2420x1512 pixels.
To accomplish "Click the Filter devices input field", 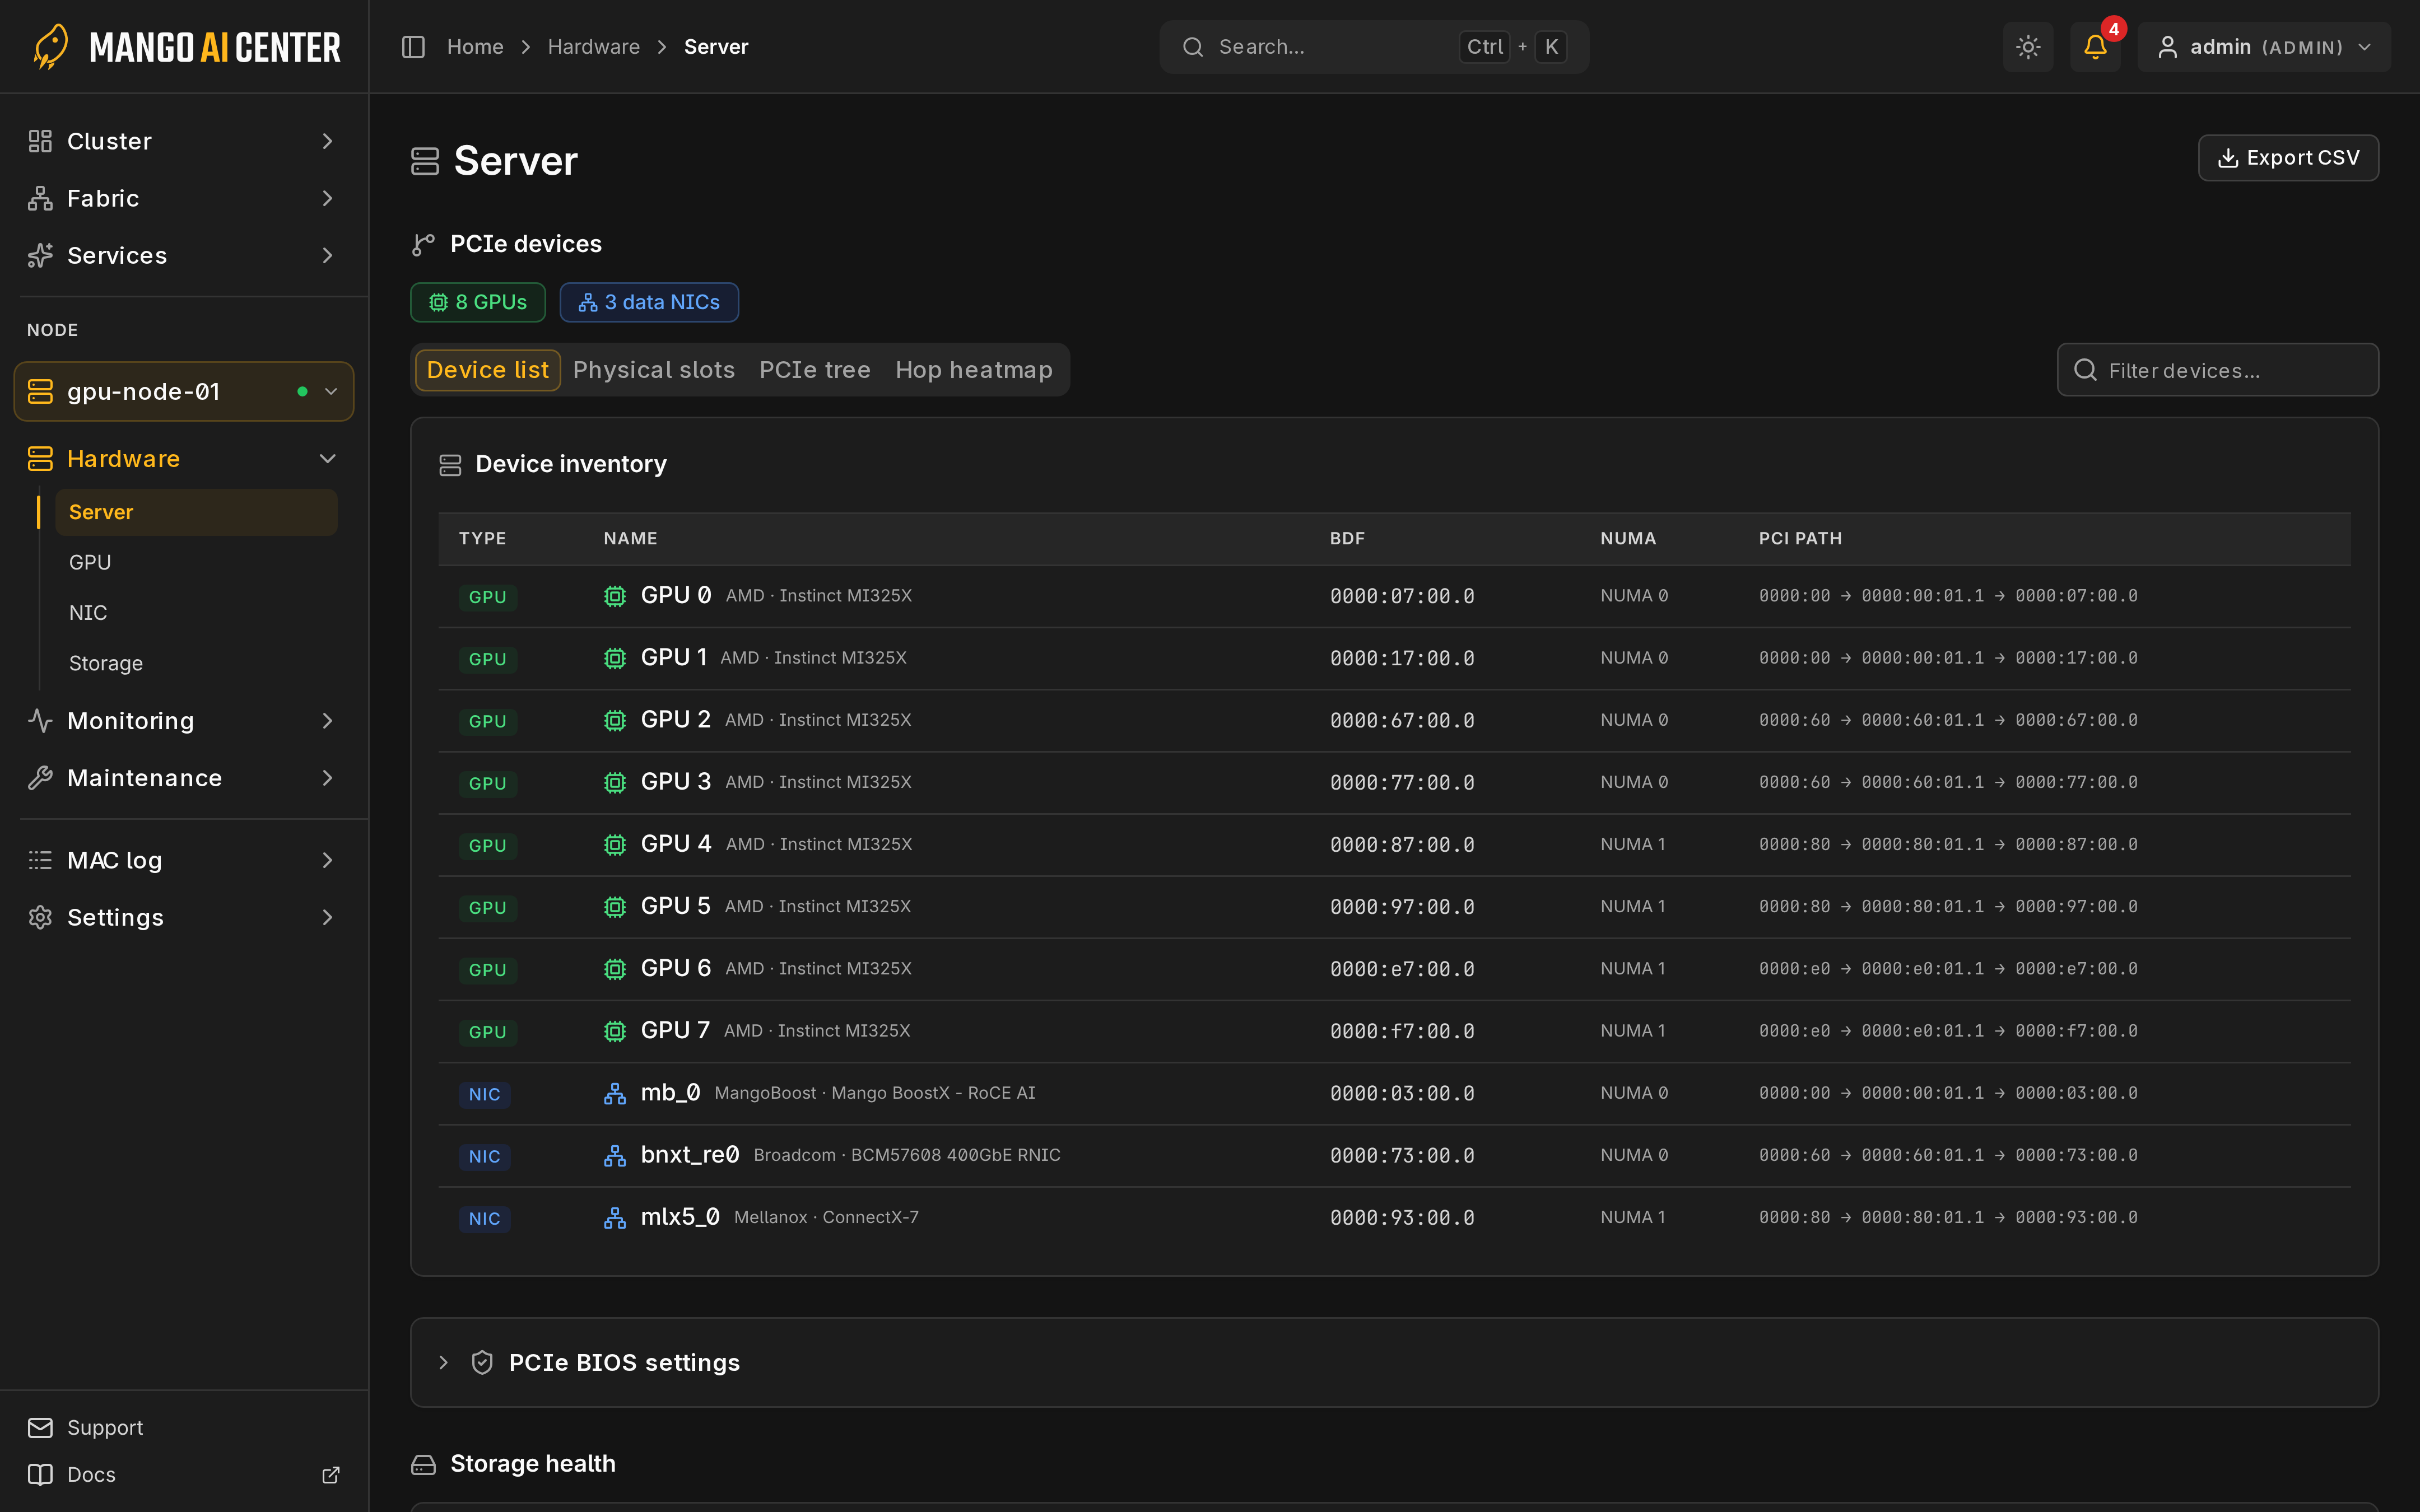I will [x=2217, y=370].
